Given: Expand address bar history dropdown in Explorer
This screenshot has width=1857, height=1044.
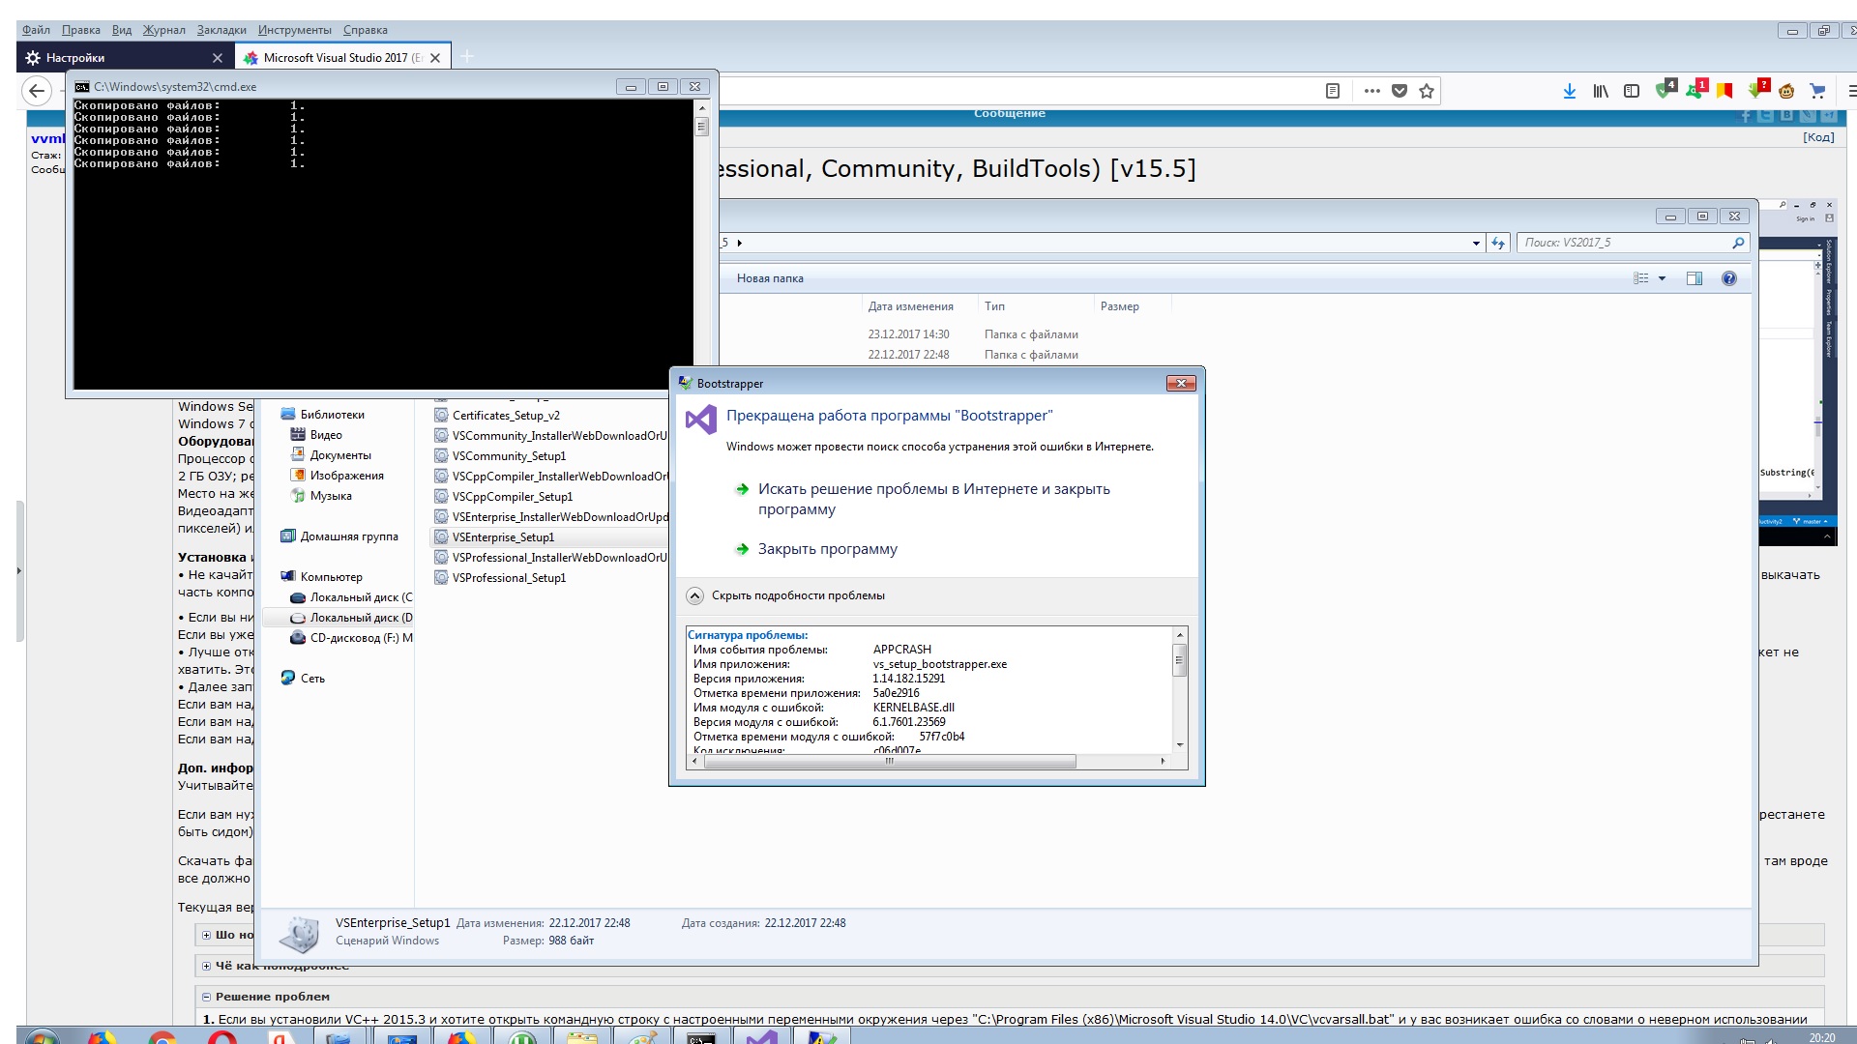Looking at the screenshot, I should pos(1476,244).
